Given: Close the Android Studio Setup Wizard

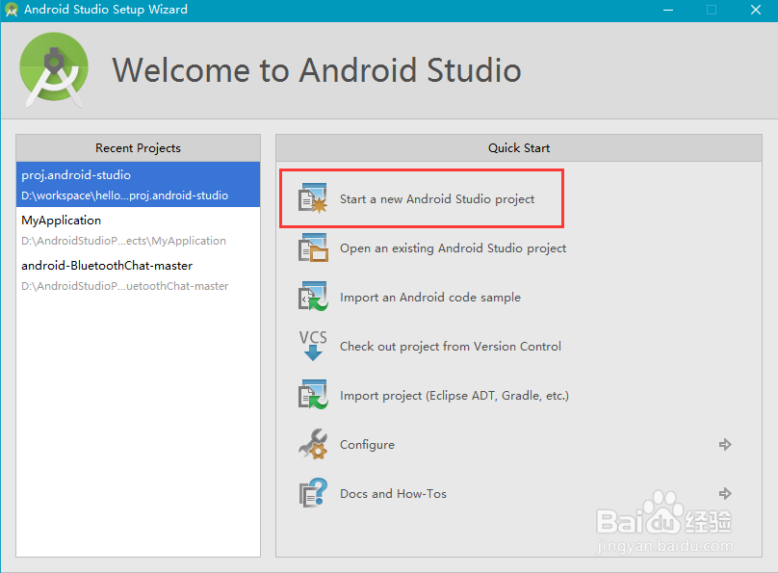Looking at the screenshot, I should tap(756, 10).
